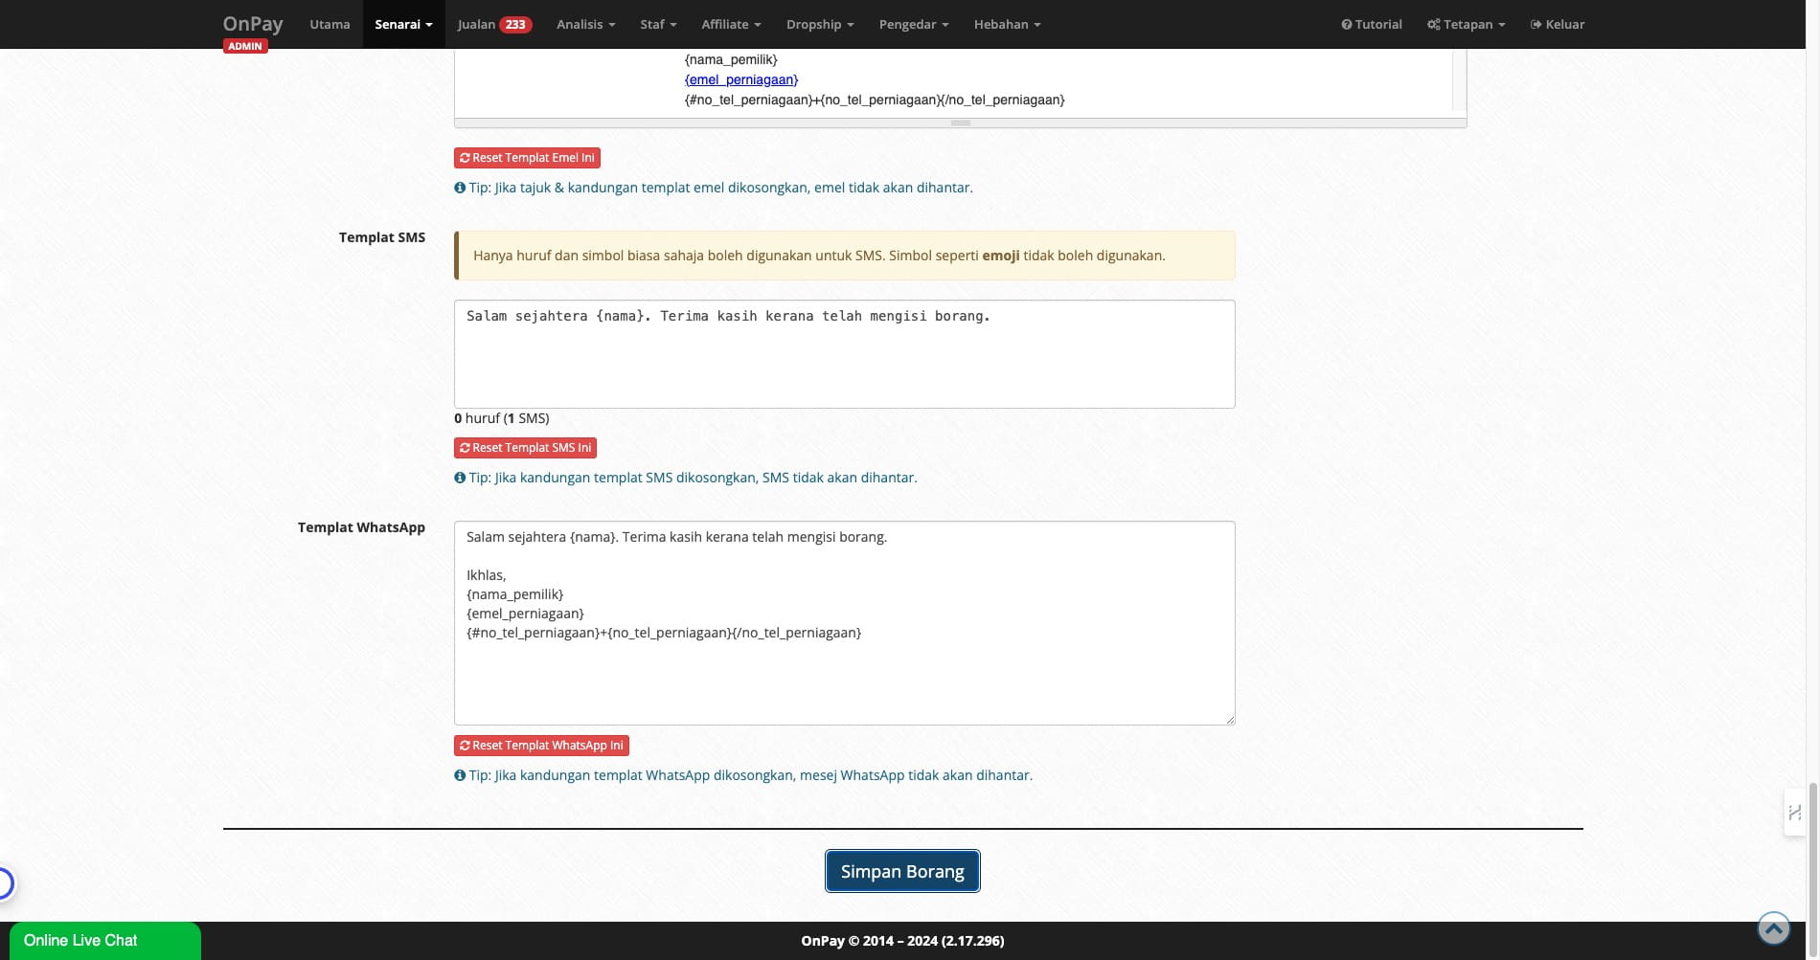This screenshot has width=1820, height=960.
Task: Open the Utama menu item
Action: (330, 24)
